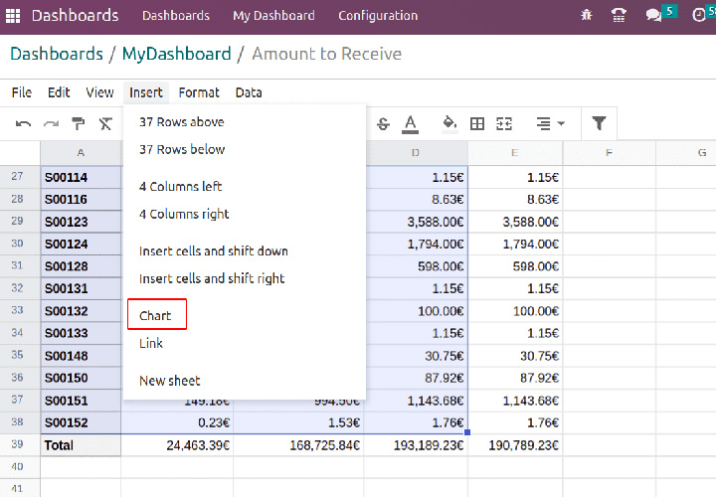Viewport: 716px width, 497px height.
Task: Click the Merge cells icon
Action: (x=504, y=123)
